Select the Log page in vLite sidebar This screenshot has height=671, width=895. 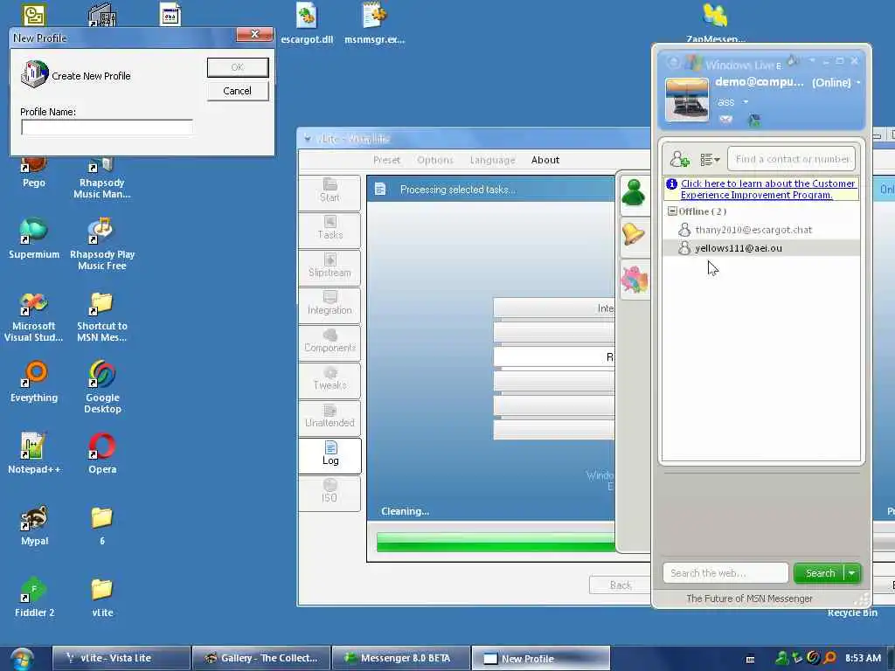click(x=330, y=454)
